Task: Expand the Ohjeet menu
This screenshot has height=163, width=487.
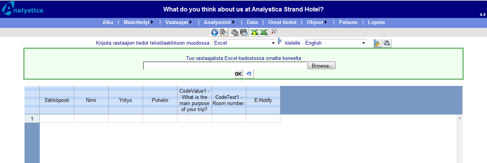Action: 317,22
